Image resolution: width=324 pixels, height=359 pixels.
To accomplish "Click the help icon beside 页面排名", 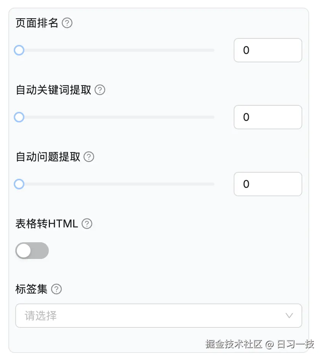I will click(x=67, y=23).
